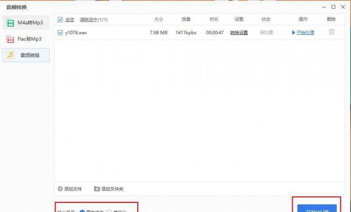Click the file name y1076.wav
Viewport: 351px width, 212px height.
(76, 33)
